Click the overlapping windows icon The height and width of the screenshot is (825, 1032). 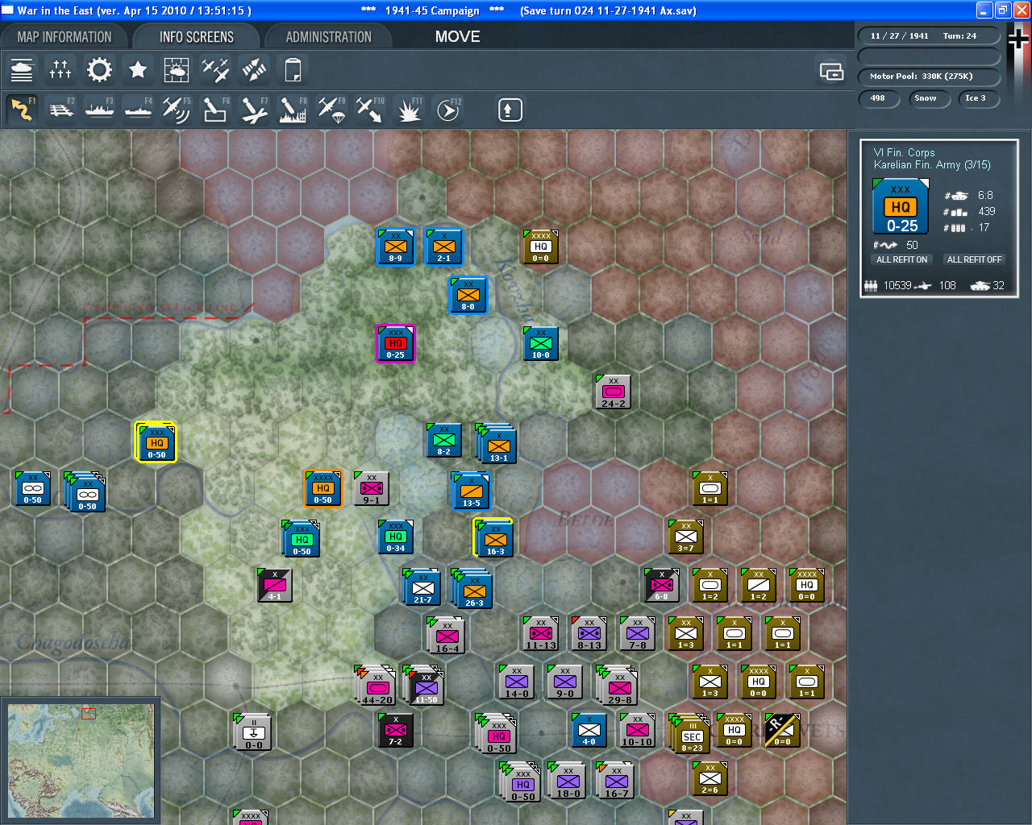pos(831,72)
